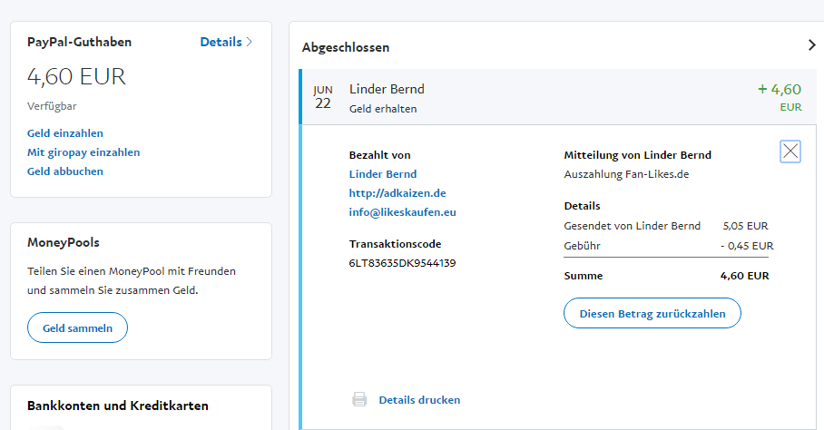The image size is (824, 430).
Task: Click the Bankkonten und Kreditkarten heading
Action: tap(118, 406)
